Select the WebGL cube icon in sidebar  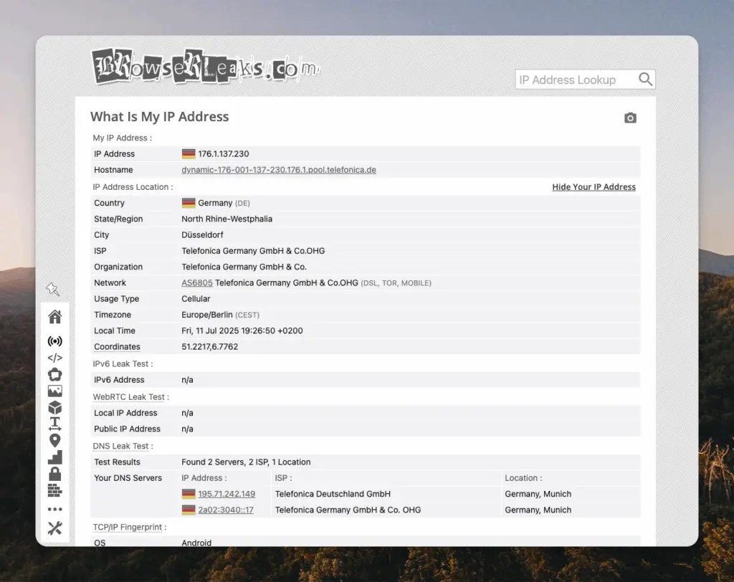(55, 407)
